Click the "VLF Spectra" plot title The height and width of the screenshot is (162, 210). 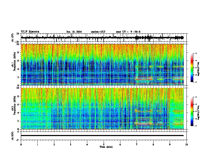click(30, 32)
